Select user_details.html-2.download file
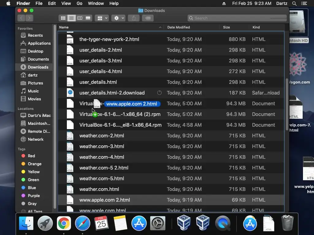The image size is (314, 235). point(171,93)
